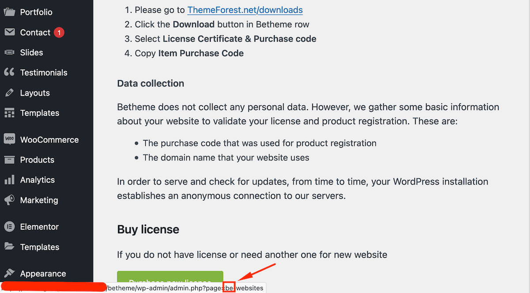The image size is (530, 293).
Task: Click the Contact envelope icon
Action: 9,32
